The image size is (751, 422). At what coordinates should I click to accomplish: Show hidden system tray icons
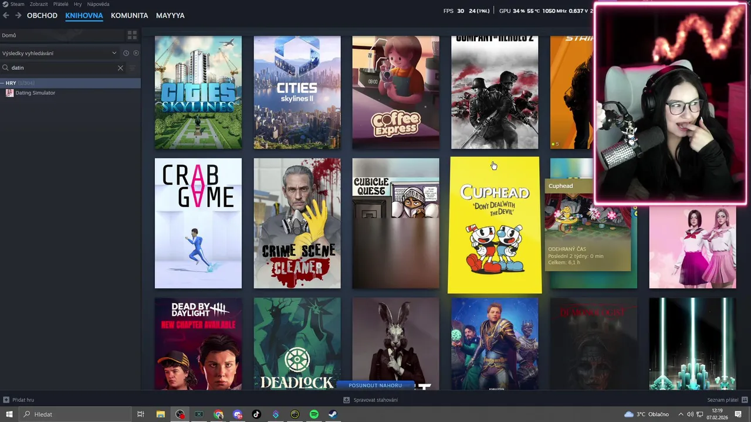pyautogui.click(x=681, y=414)
